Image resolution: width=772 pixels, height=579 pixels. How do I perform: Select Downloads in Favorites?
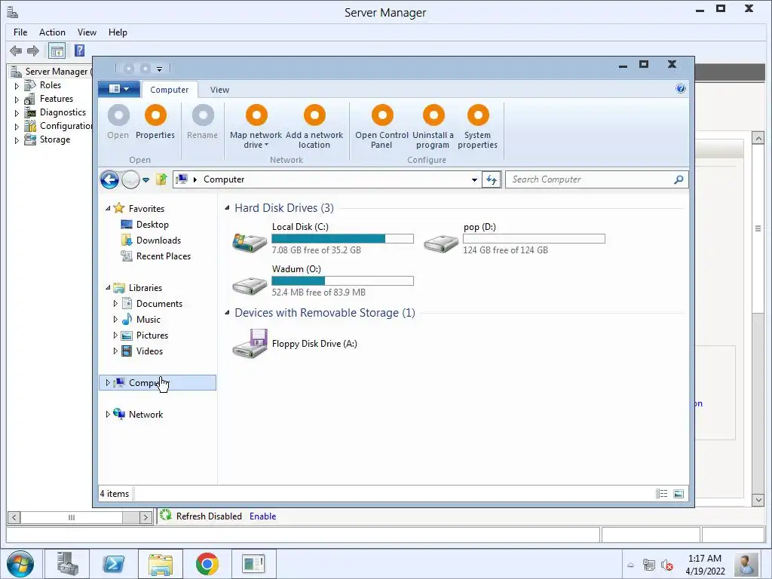[x=158, y=240]
